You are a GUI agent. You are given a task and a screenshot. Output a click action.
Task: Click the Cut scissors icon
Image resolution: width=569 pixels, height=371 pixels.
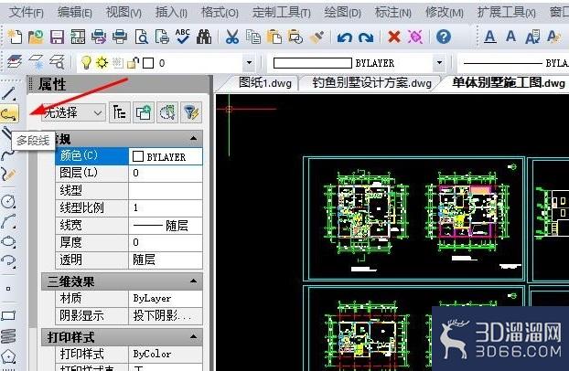click(x=232, y=37)
